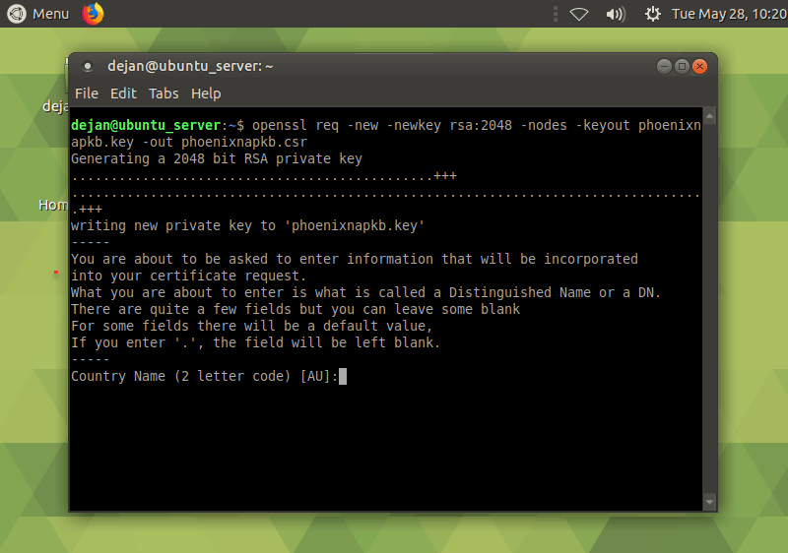Click the text 'Generating a 2048 bit RSA private key'

217,159
